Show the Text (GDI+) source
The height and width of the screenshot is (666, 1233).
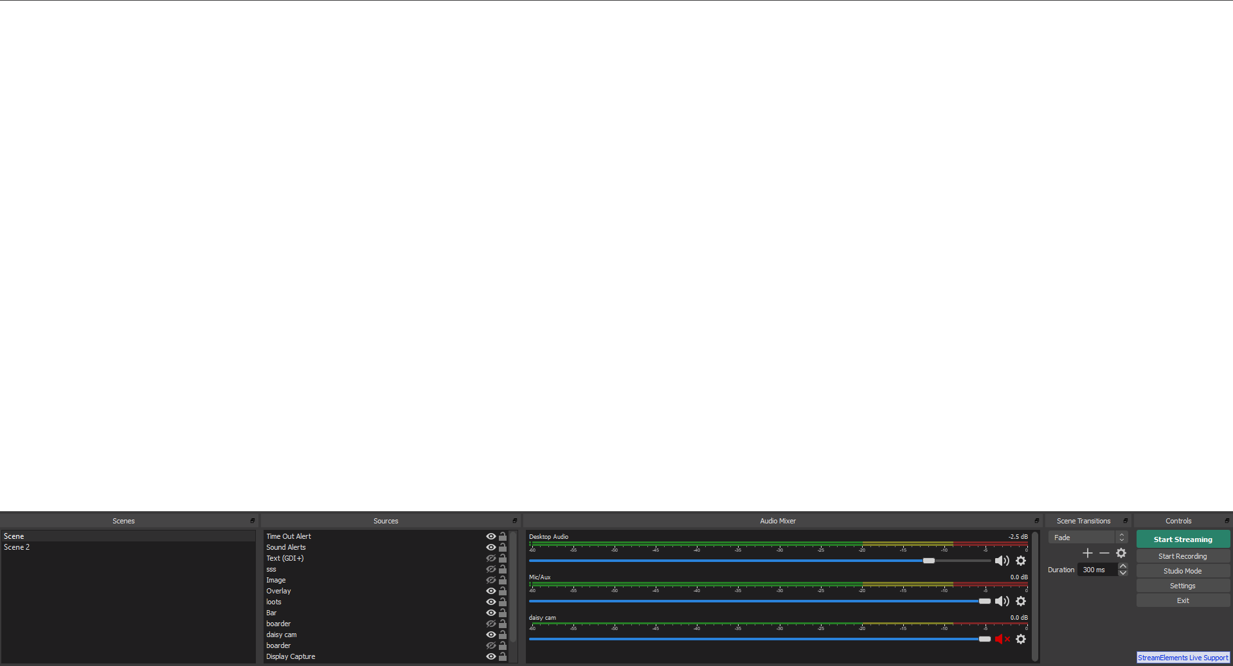click(x=491, y=558)
